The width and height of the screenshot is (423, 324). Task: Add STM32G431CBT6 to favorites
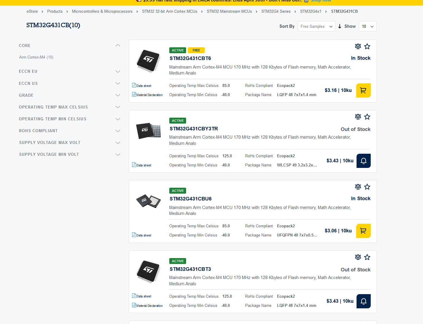pyautogui.click(x=367, y=46)
